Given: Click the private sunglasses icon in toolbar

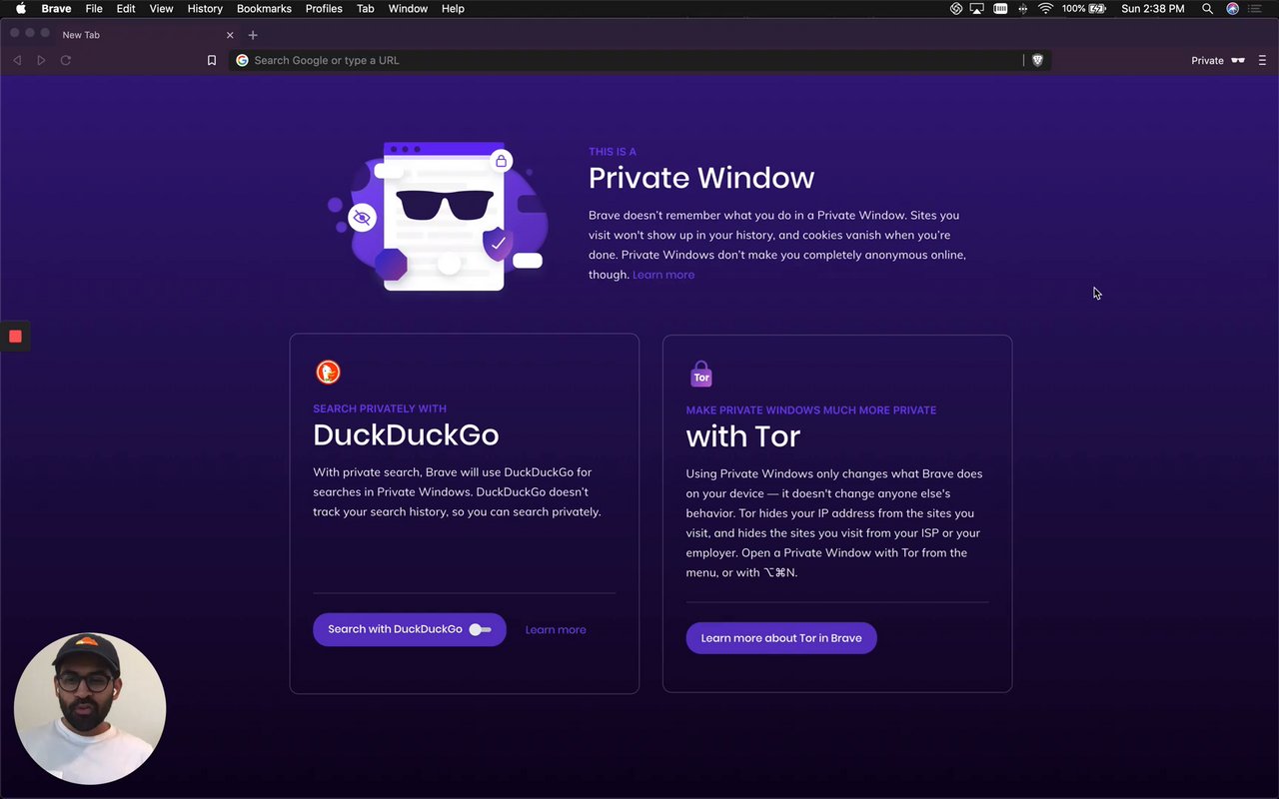Looking at the screenshot, I should pyautogui.click(x=1238, y=61).
